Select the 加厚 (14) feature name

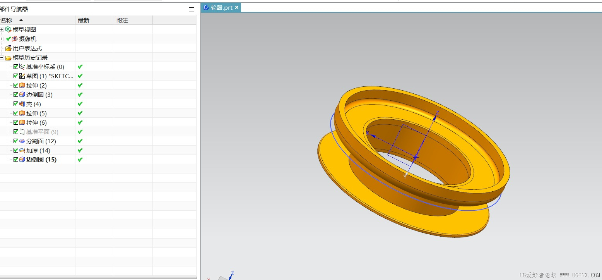coord(38,150)
